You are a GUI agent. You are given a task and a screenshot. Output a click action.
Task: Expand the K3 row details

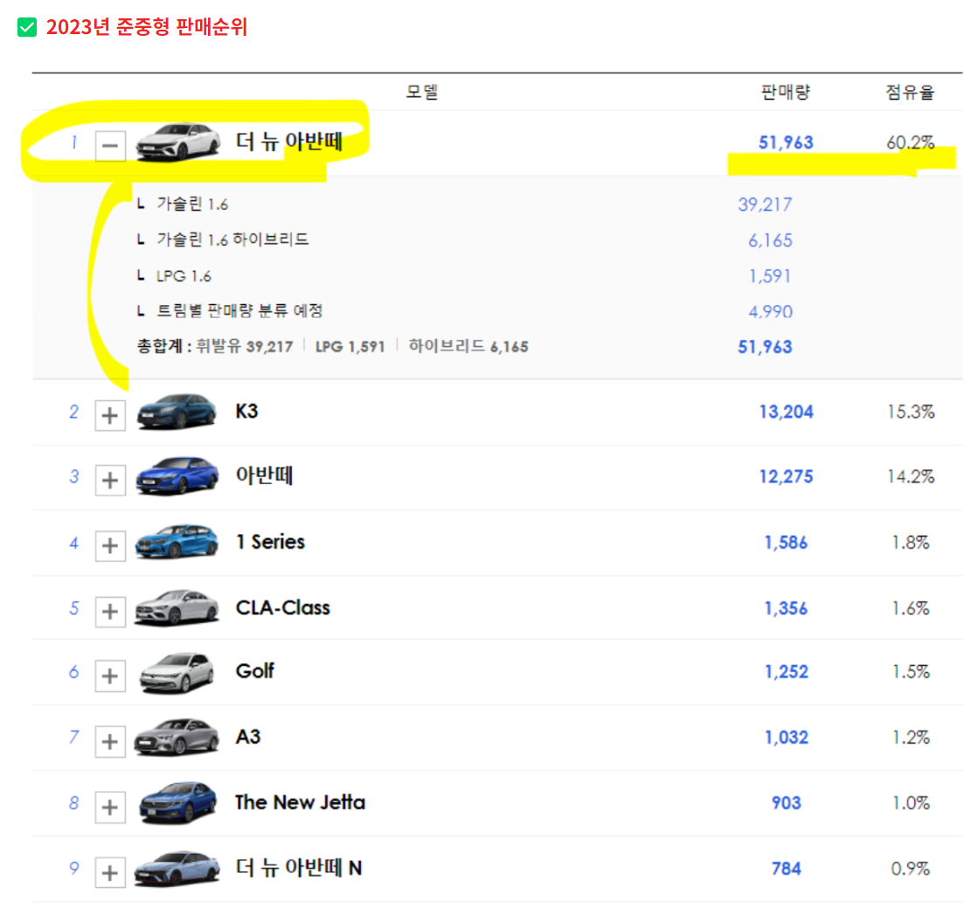[x=110, y=415]
